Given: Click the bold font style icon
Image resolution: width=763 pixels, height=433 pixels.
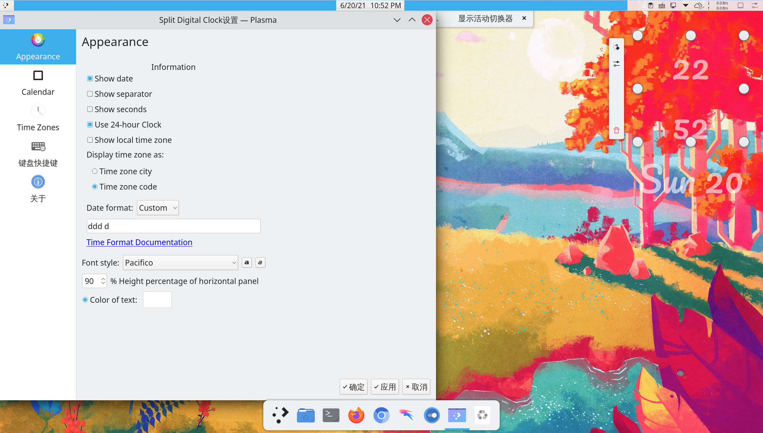Looking at the screenshot, I should [x=247, y=263].
